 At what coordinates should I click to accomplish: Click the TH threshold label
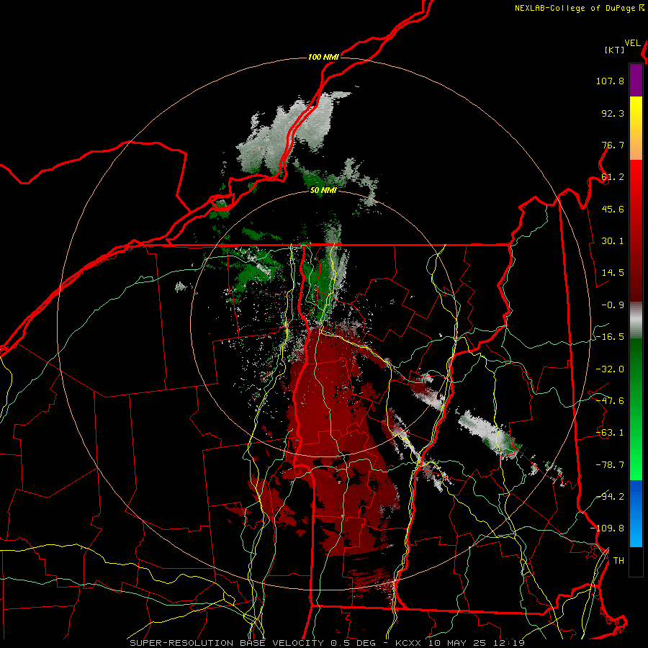tap(618, 561)
